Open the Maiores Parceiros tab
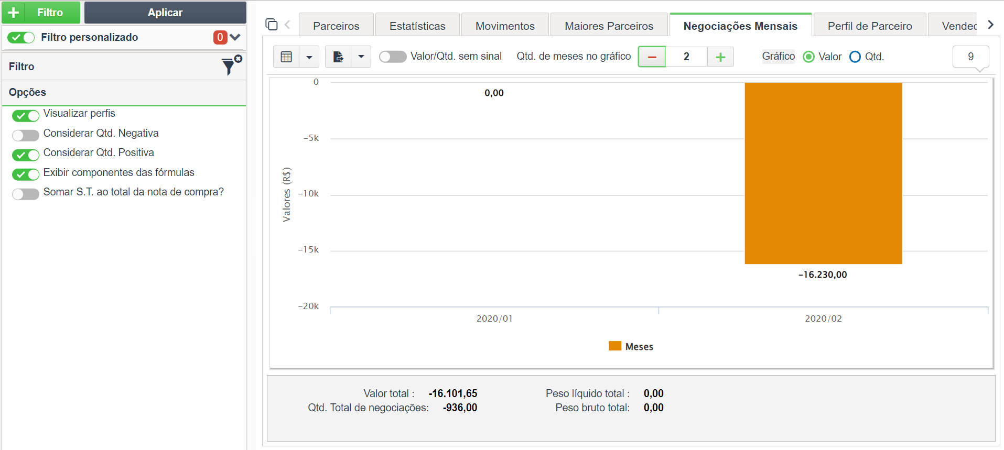1004x450 pixels. click(x=609, y=26)
